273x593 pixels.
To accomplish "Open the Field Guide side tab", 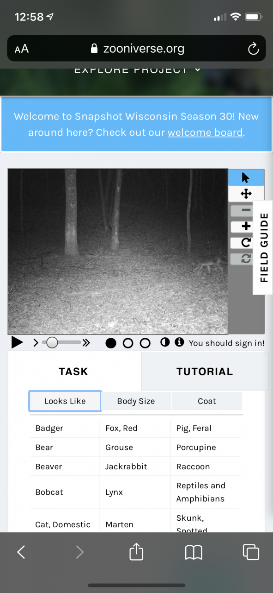I will (263, 247).
